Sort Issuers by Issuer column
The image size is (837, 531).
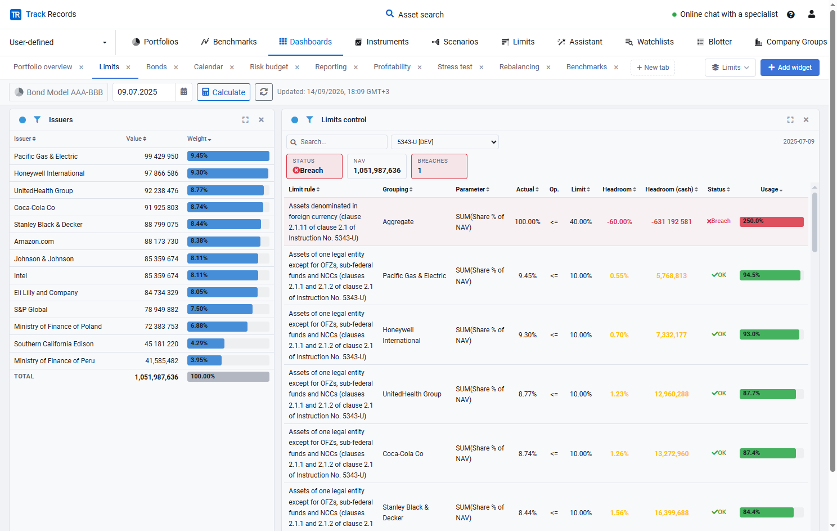click(25, 139)
